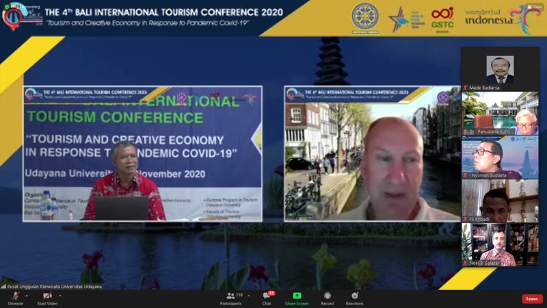Leave the meeting
This screenshot has width=547, height=308.
[531, 298]
